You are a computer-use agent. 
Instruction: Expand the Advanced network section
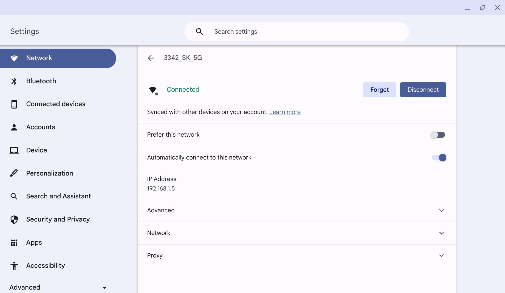pos(441,210)
